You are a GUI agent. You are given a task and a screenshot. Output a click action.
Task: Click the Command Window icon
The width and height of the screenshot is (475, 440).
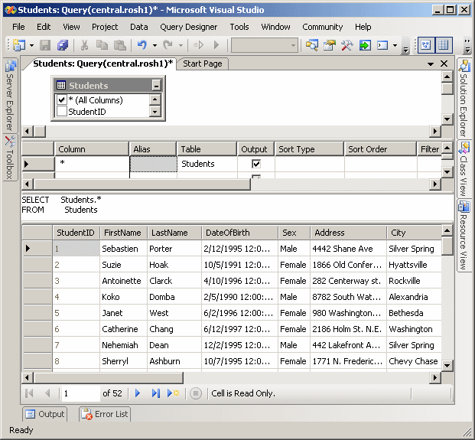(x=382, y=45)
